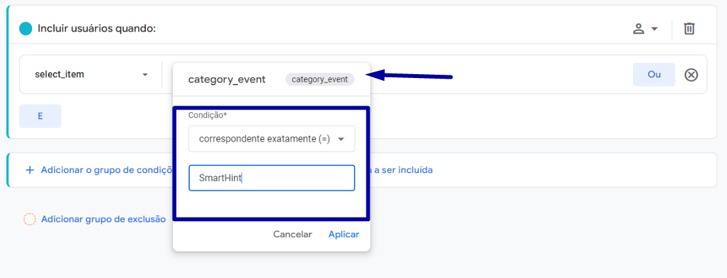Click the plus icon to add condition group
727x278 pixels.
pos(30,170)
